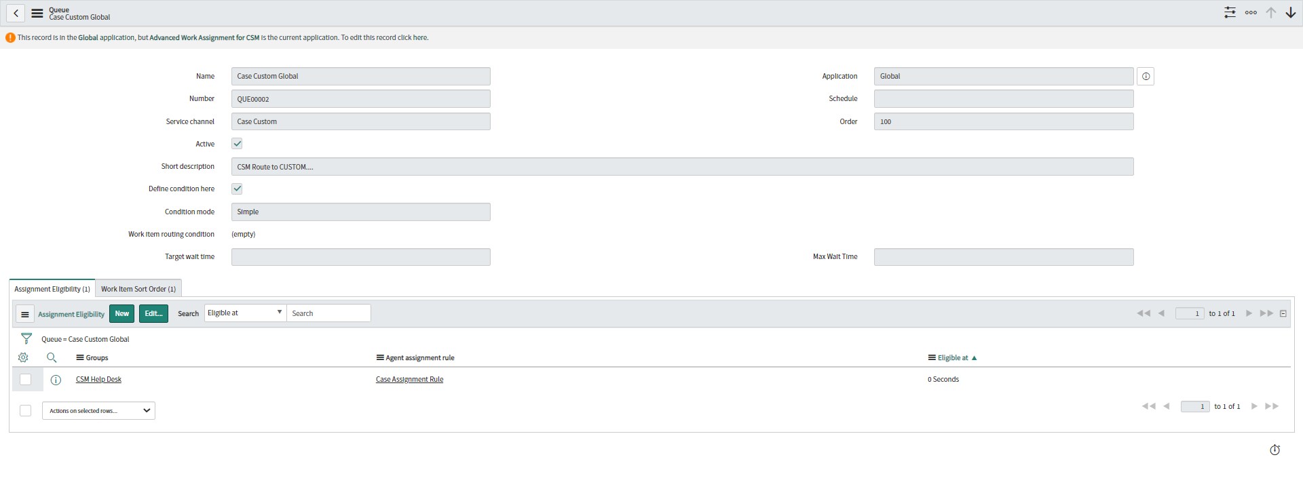Image resolution: width=1303 pixels, height=493 pixels.
Task: Go to next page in top pagination
Action: click(x=1249, y=313)
